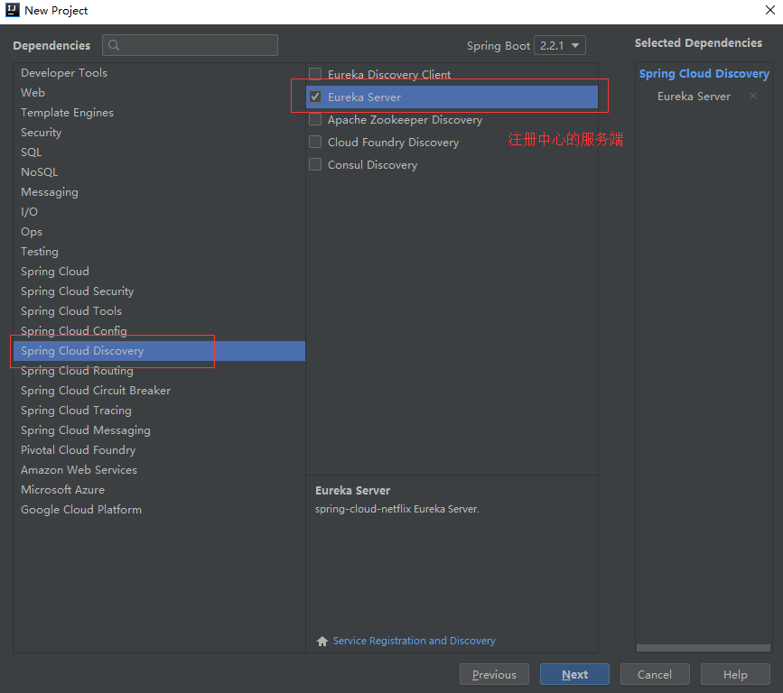
Task: Choose Spring Cloud Routing category
Action: (x=159, y=371)
